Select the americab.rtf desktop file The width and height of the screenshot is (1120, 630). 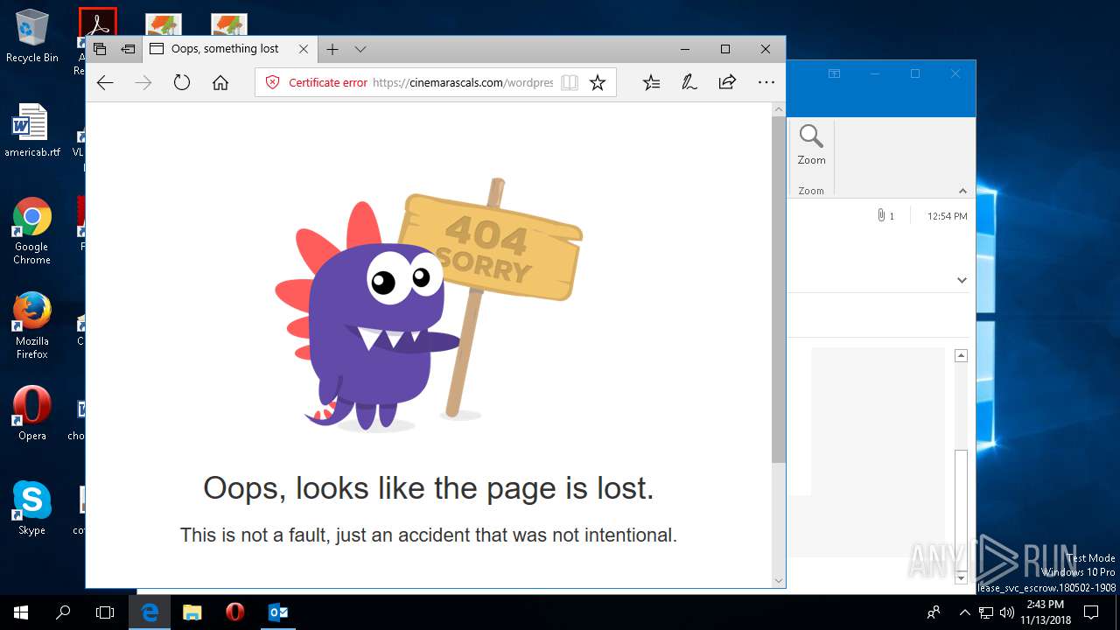31,130
